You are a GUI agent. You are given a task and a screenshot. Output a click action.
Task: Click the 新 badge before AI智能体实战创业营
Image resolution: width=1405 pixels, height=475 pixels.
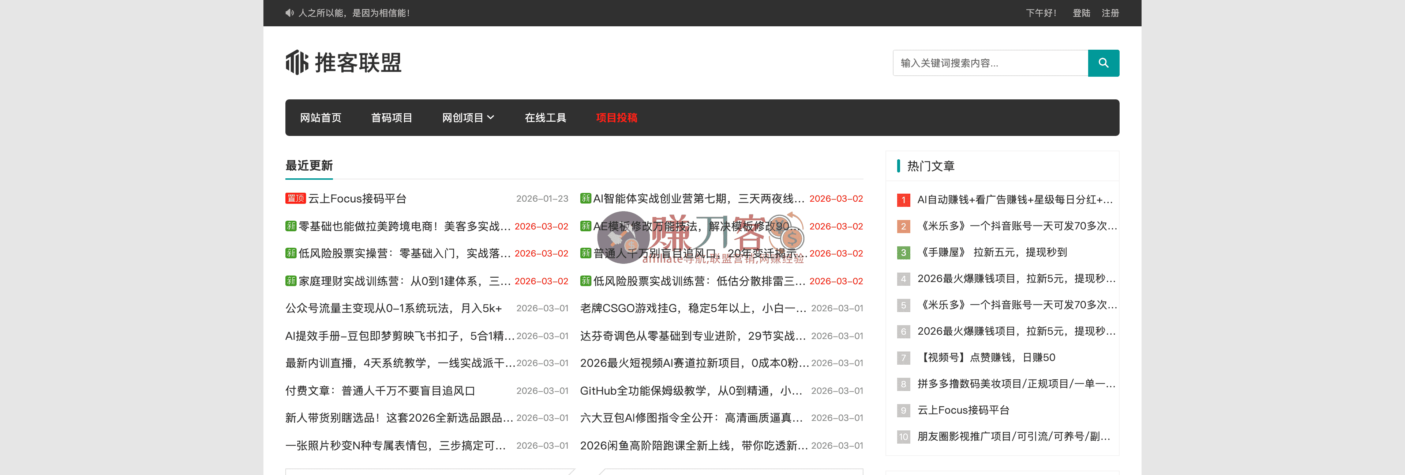pyautogui.click(x=585, y=199)
